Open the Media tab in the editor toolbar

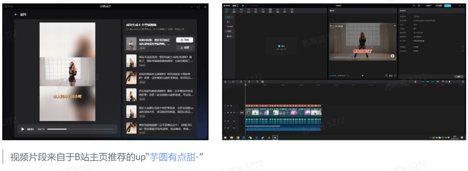click(x=227, y=10)
